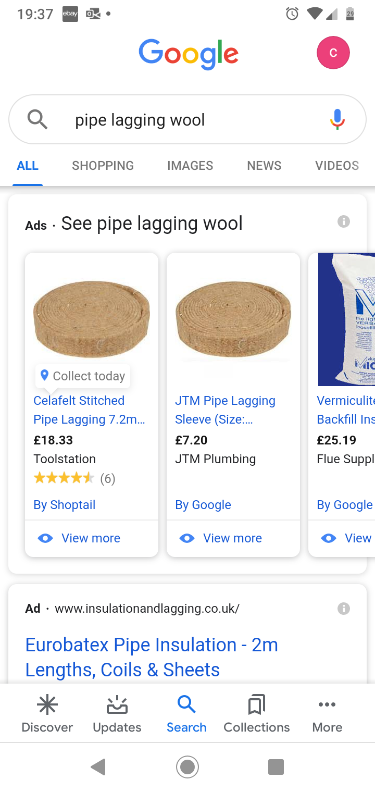Switch to the Images tab
Viewport: 375px width, 792px height.
point(190,166)
